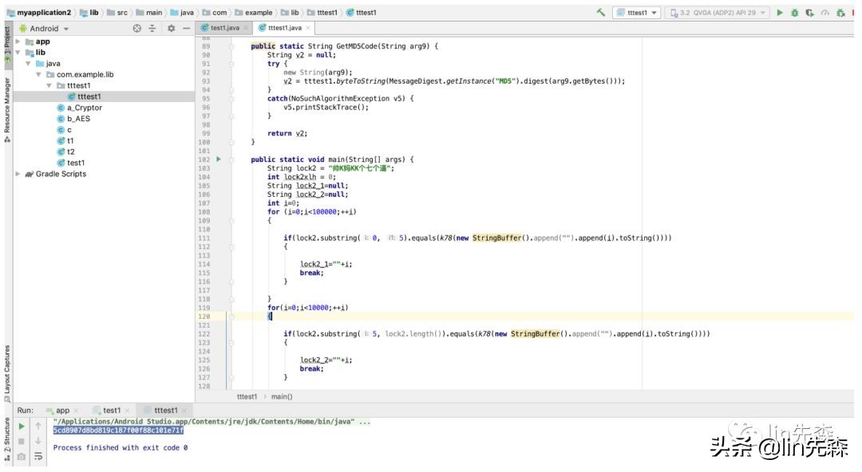862x472 pixels.
Task: Click the locate target icon in Project panel
Action: pyautogui.click(x=136, y=28)
